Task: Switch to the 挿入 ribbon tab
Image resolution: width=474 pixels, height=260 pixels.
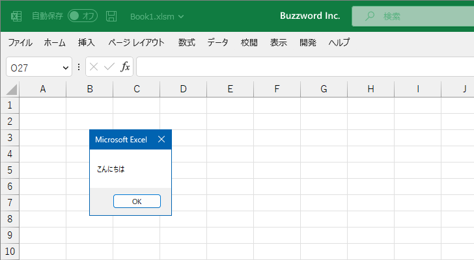Action: (x=87, y=43)
